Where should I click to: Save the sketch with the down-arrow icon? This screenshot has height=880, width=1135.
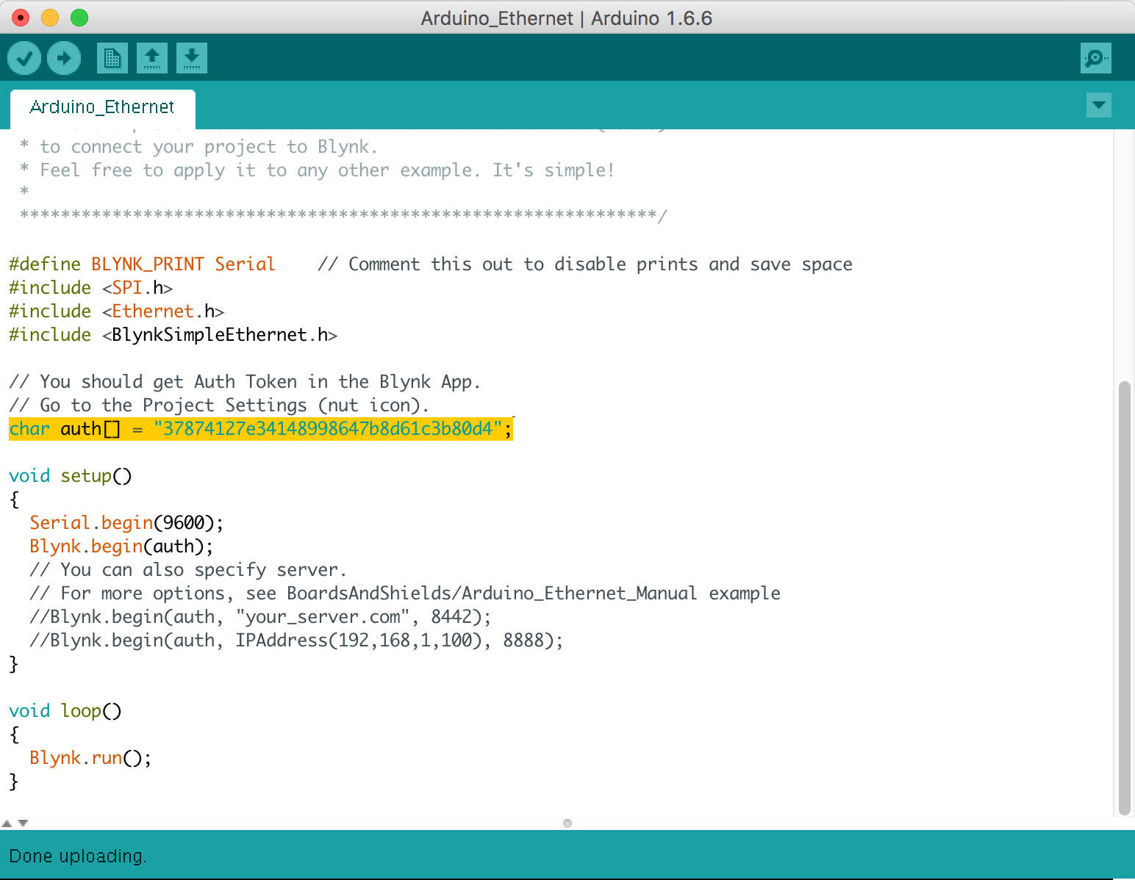click(x=192, y=58)
